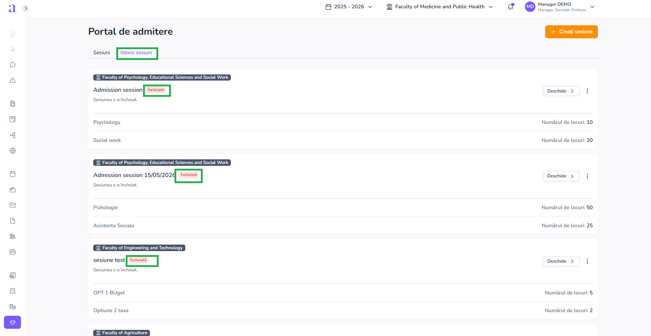Open the chat bubble messages icon
651x336 pixels.
tap(13, 65)
